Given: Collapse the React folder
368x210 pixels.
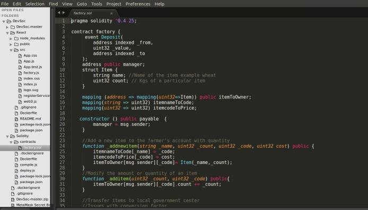Looking at the screenshot, I should click(7, 33).
